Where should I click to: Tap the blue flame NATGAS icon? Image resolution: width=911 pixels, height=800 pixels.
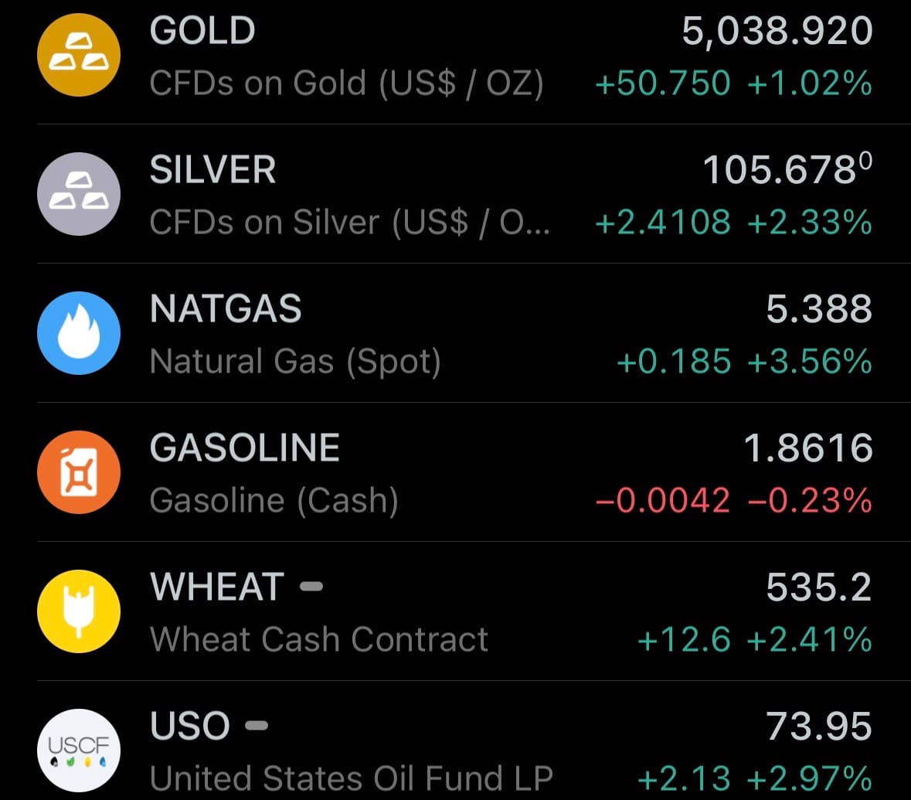click(79, 333)
